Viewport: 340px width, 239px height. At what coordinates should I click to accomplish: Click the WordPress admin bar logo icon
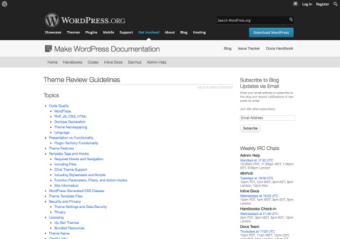[4, 4]
